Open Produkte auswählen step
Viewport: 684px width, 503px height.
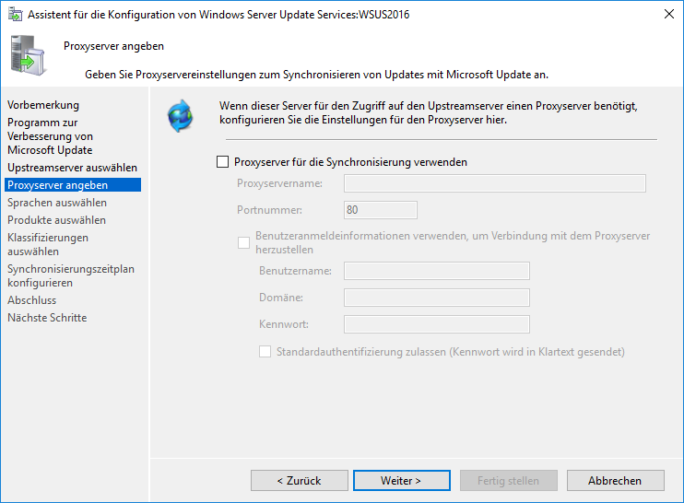pyautogui.click(x=57, y=220)
